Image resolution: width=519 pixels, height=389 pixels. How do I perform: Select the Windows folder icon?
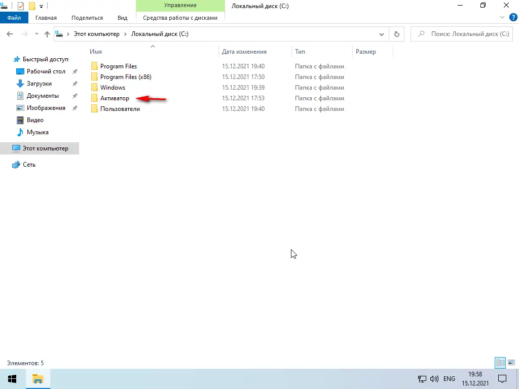click(94, 87)
